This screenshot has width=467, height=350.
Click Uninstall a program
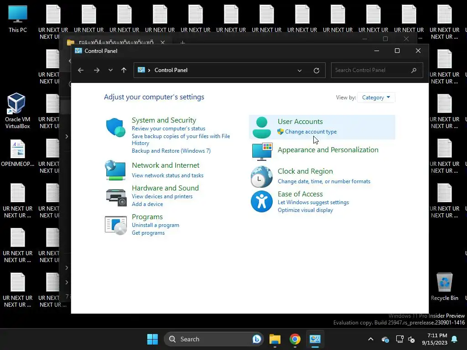point(156,225)
